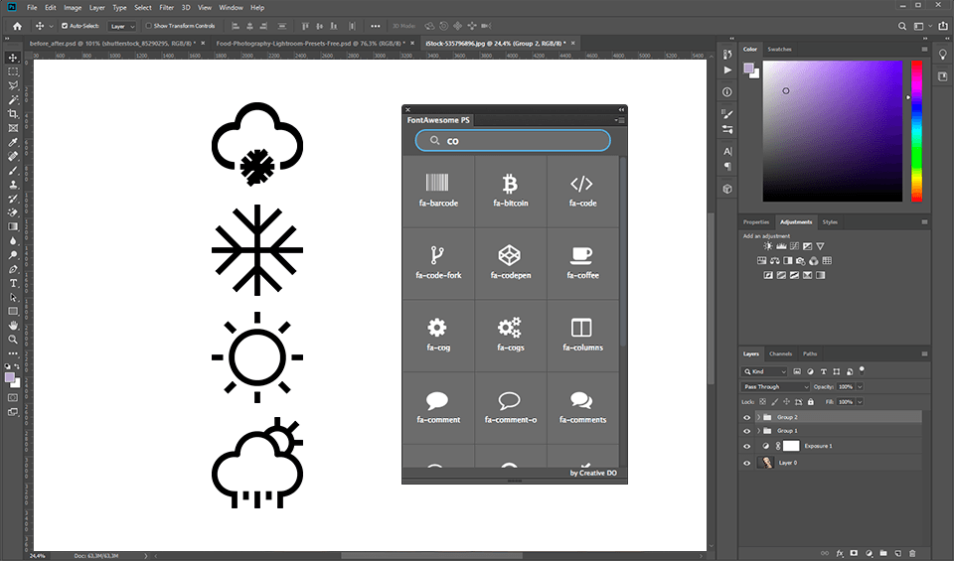Viewport: 954px width, 561px height.
Task: Pick a color in the color field
Action: [x=833, y=131]
